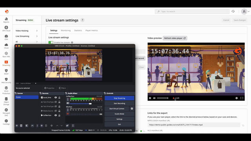Viewport: 251px width, 141px height.
Task: Click the Stop Streaming button
Action: [119, 98]
